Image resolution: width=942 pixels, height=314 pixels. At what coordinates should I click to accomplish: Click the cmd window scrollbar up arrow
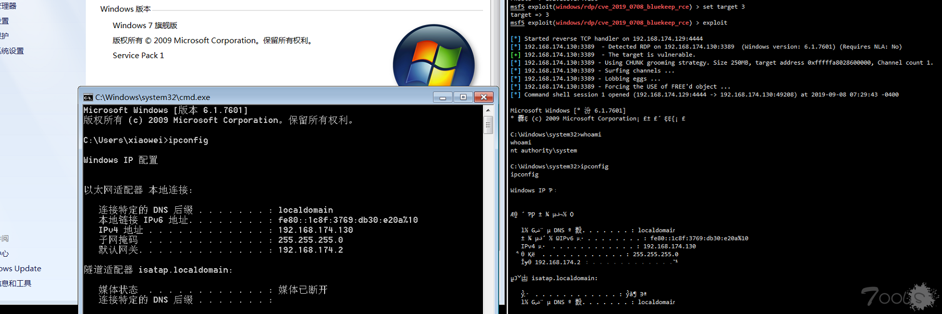click(488, 110)
